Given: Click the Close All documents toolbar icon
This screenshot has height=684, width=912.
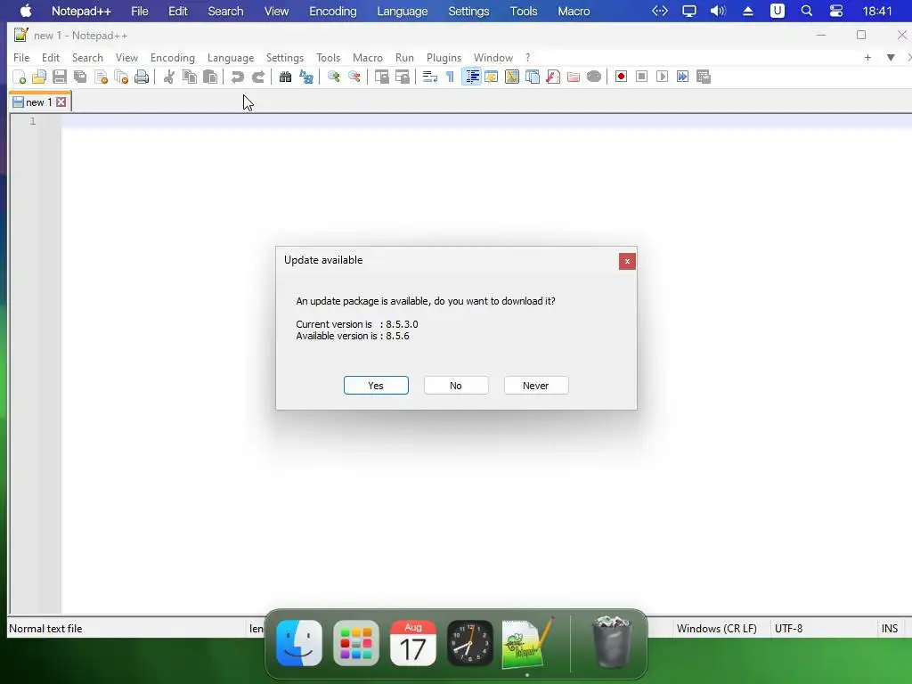Looking at the screenshot, I should tap(121, 77).
